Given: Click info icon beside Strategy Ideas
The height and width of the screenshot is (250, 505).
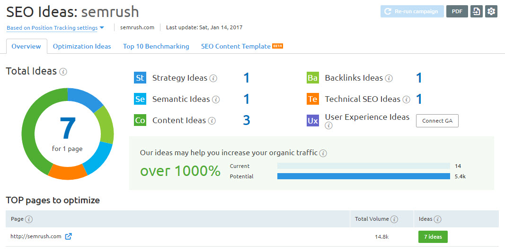Looking at the screenshot, I should 213,78.
